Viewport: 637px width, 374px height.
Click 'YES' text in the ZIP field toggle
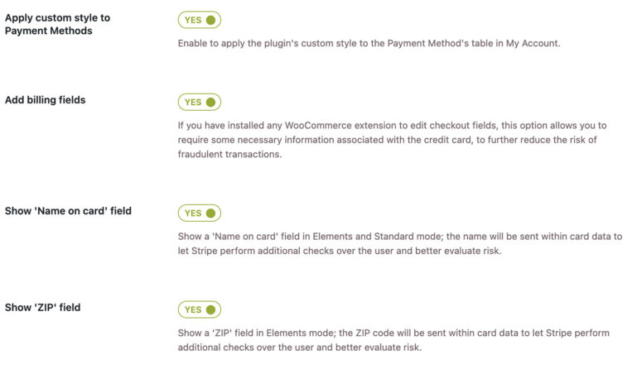click(193, 310)
